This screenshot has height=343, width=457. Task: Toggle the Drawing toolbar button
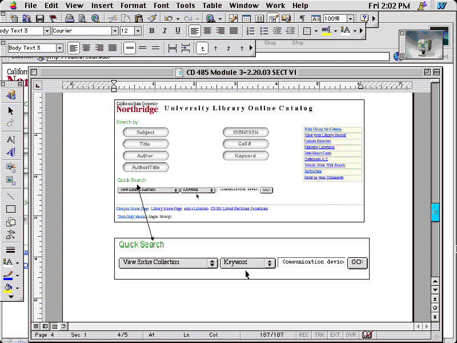tap(273, 18)
